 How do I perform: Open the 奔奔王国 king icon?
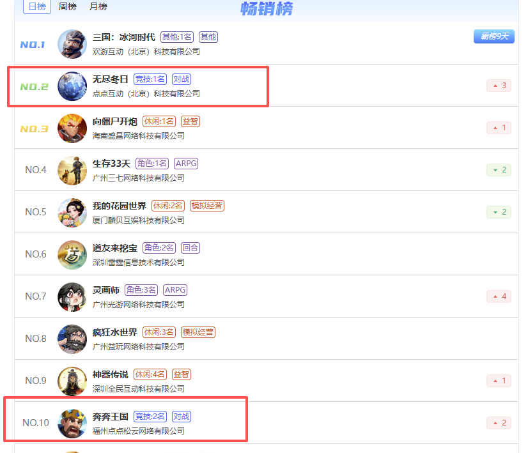[x=72, y=424]
